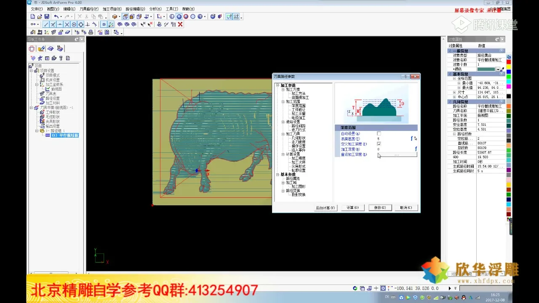
Task: Uncheck the 定义加工深度 checkbox
Action: click(x=379, y=144)
